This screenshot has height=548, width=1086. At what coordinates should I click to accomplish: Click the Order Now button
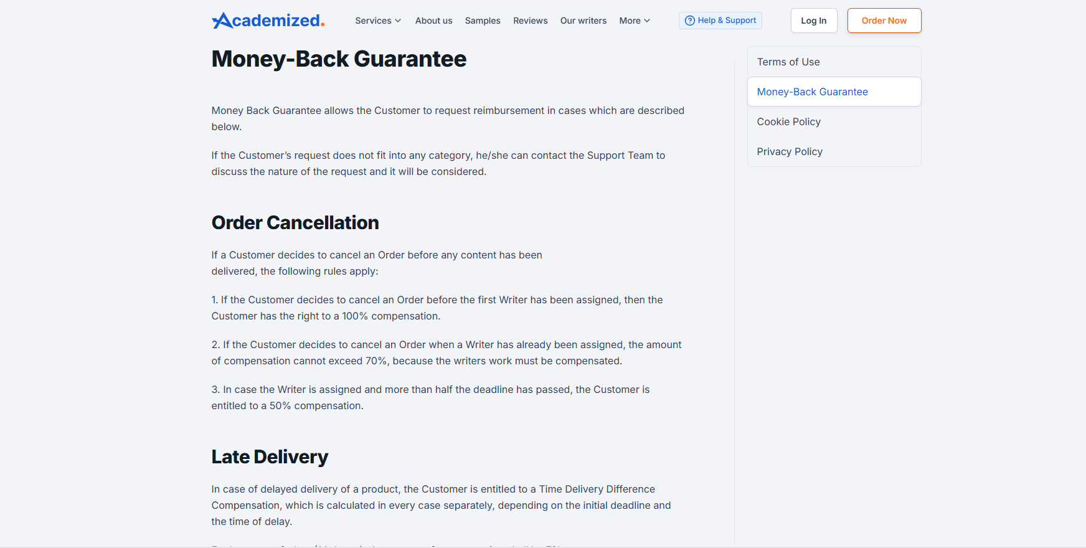click(884, 21)
